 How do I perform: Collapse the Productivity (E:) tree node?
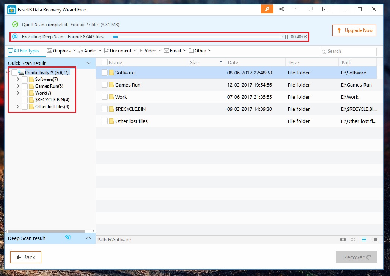8,73
